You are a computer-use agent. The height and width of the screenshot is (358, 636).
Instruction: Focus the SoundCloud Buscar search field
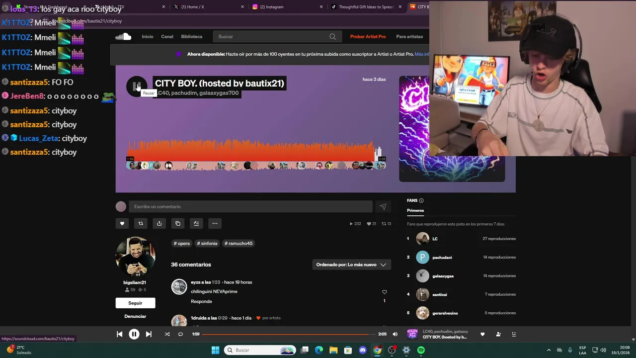[277, 36]
